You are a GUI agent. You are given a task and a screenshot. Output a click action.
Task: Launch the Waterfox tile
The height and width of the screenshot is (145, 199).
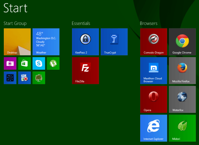click(182, 99)
